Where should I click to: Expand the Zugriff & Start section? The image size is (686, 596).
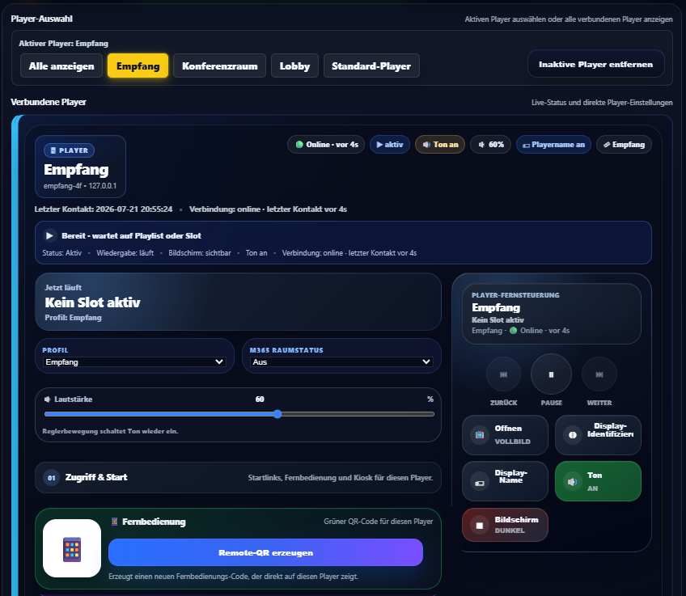point(238,477)
